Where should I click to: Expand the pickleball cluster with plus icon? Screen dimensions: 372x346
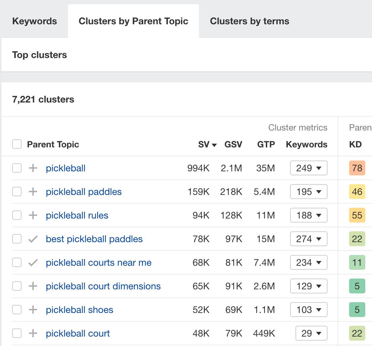(x=33, y=168)
